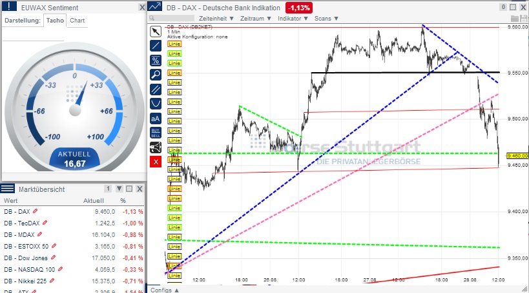The height and width of the screenshot is (293, 529).
Task: Click pencil icon next to DB - Dow Jones
Action: (53, 258)
